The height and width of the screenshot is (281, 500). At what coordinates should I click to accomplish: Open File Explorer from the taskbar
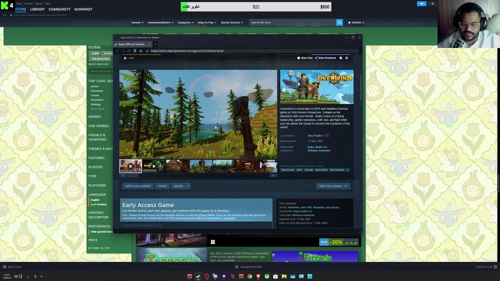pyautogui.click(x=284, y=276)
